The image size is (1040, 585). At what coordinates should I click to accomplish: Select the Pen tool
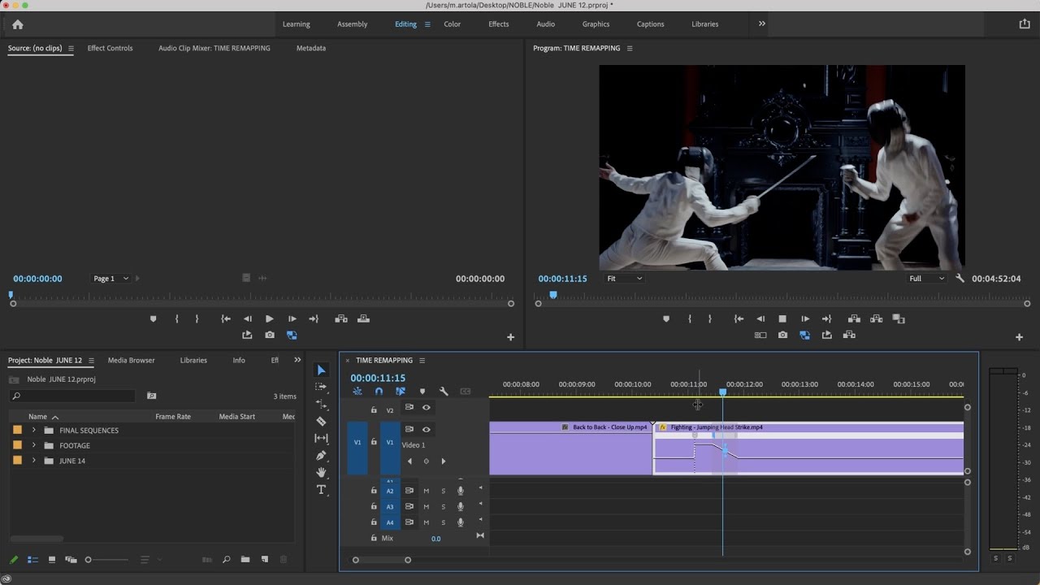tap(321, 455)
